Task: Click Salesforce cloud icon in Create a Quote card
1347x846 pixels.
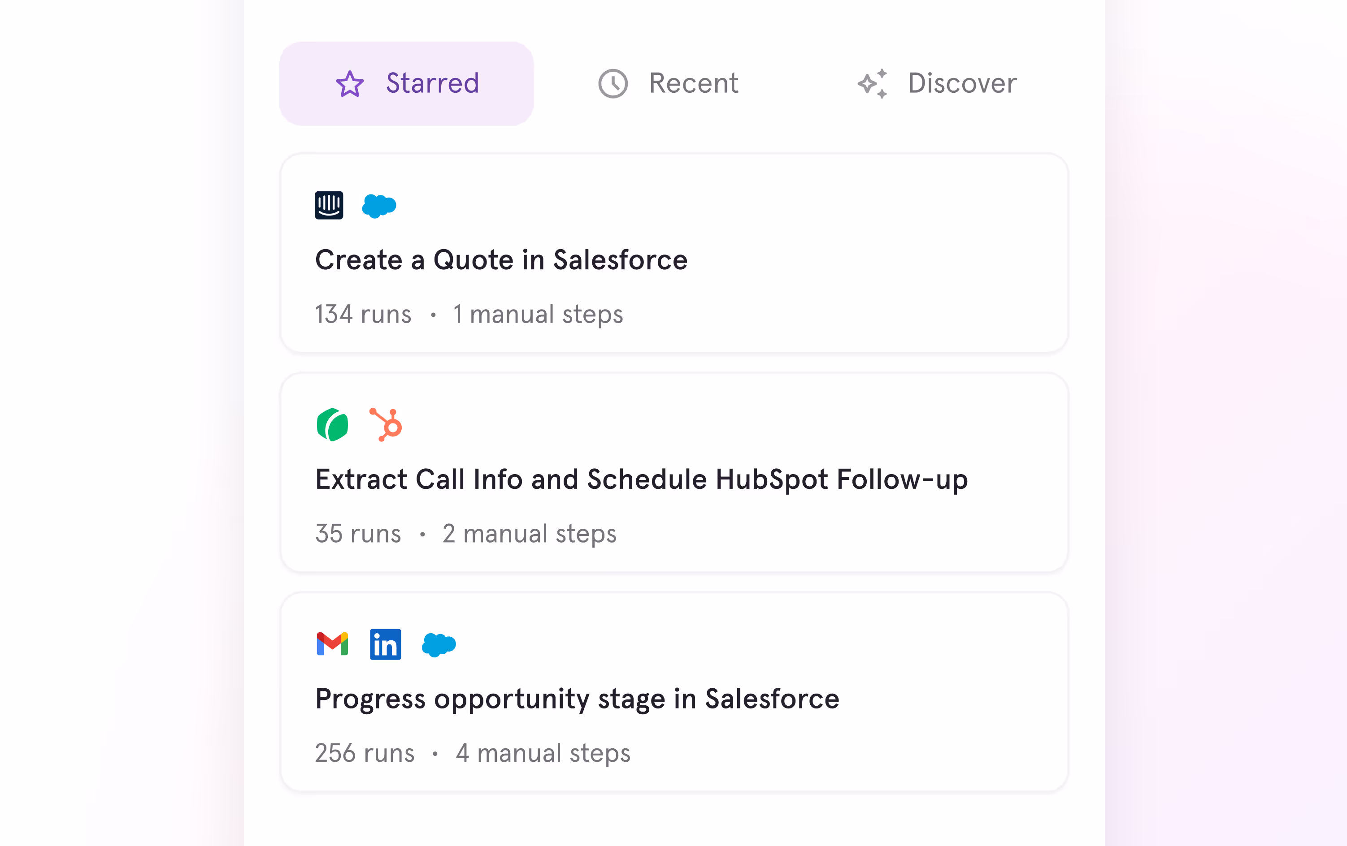Action: click(379, 206)
